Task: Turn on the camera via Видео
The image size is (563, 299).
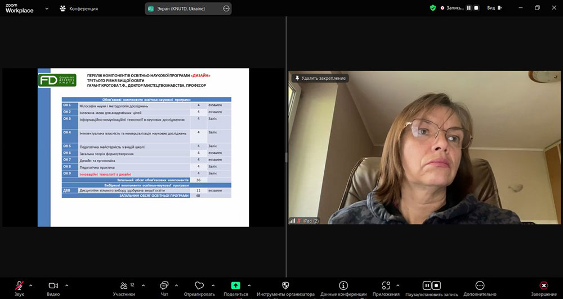Action: click(53, 285)
